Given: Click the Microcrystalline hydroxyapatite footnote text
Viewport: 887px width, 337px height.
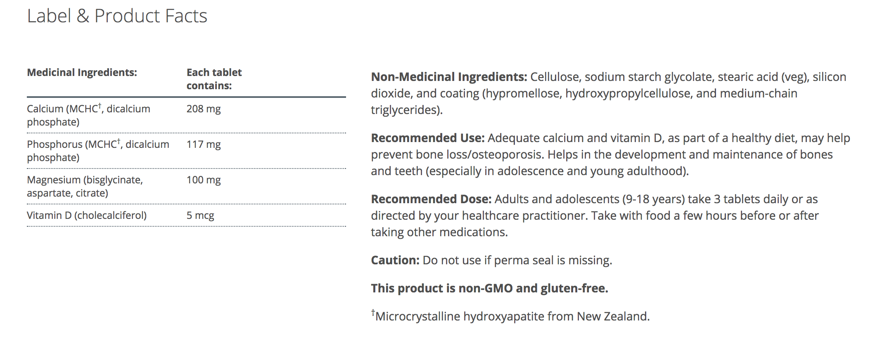Looking at the screenshot, I should (x=512, y=317).
